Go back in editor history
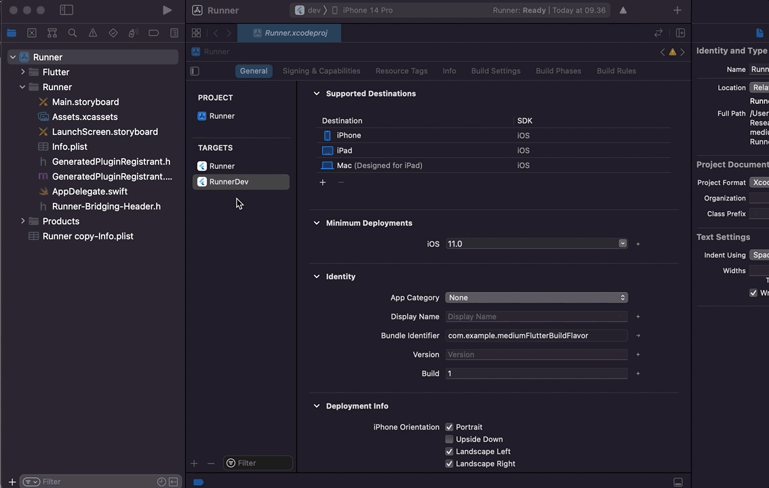The height and width of the screenshot is (488, 769). pos(216,33)
